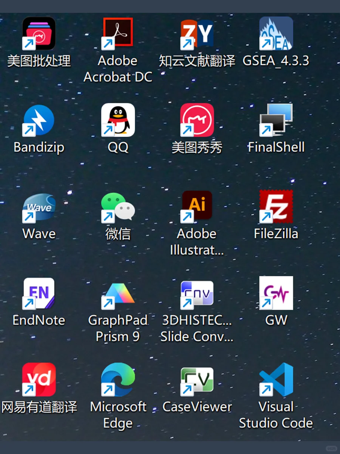Open the Bandizip archiver

[39, 120]
